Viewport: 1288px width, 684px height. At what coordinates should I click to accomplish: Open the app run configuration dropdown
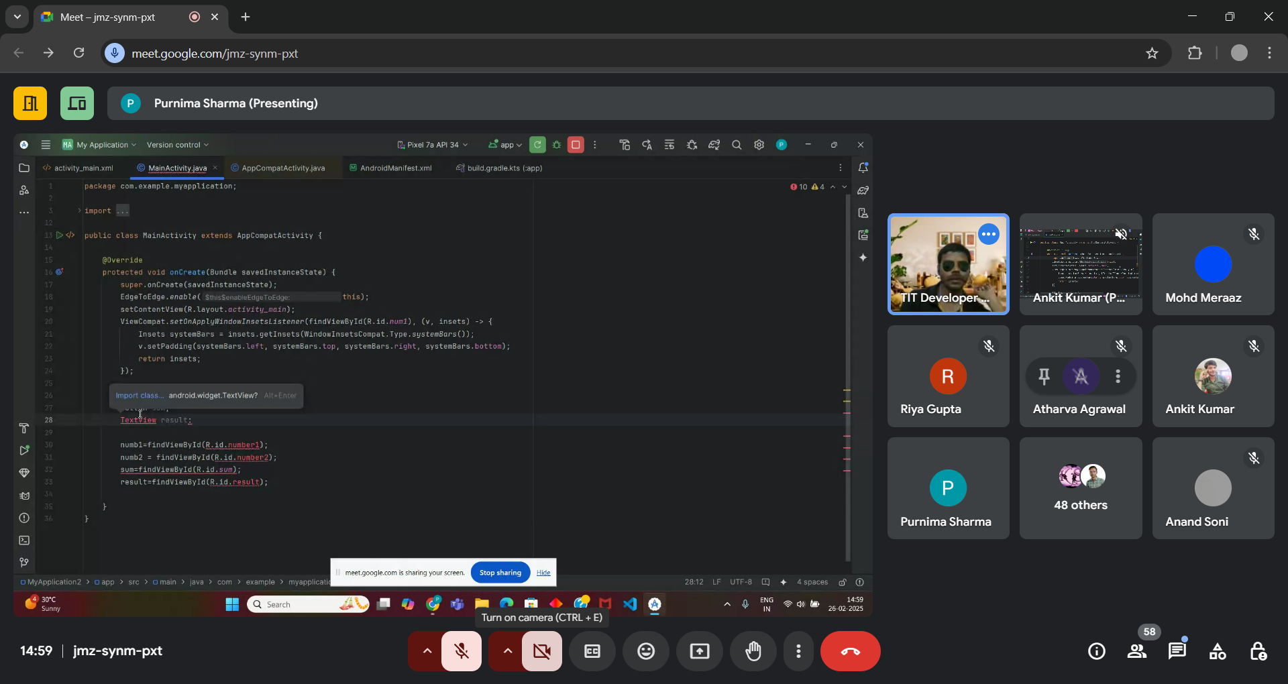(x=504, y=144)
